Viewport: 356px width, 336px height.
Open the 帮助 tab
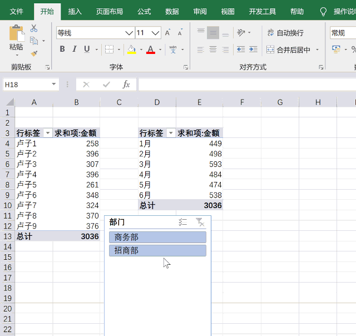297,11
